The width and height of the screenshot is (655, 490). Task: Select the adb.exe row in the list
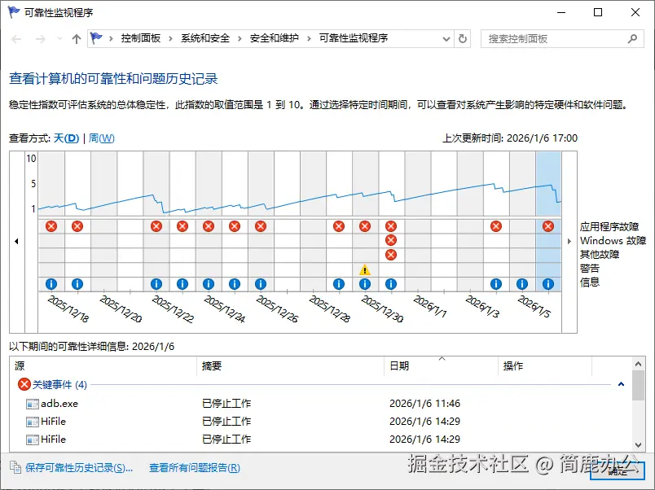[x=321, y=404]
